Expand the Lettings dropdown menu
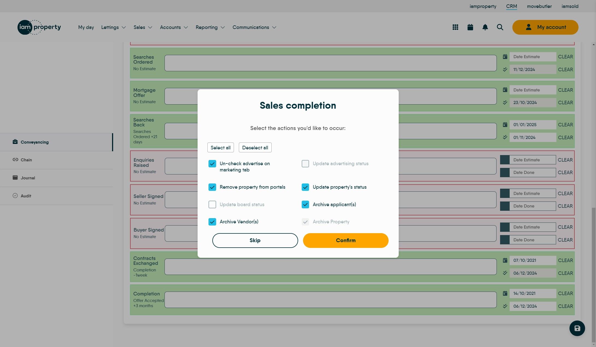 pyautogui.click(x=113, y=27)
